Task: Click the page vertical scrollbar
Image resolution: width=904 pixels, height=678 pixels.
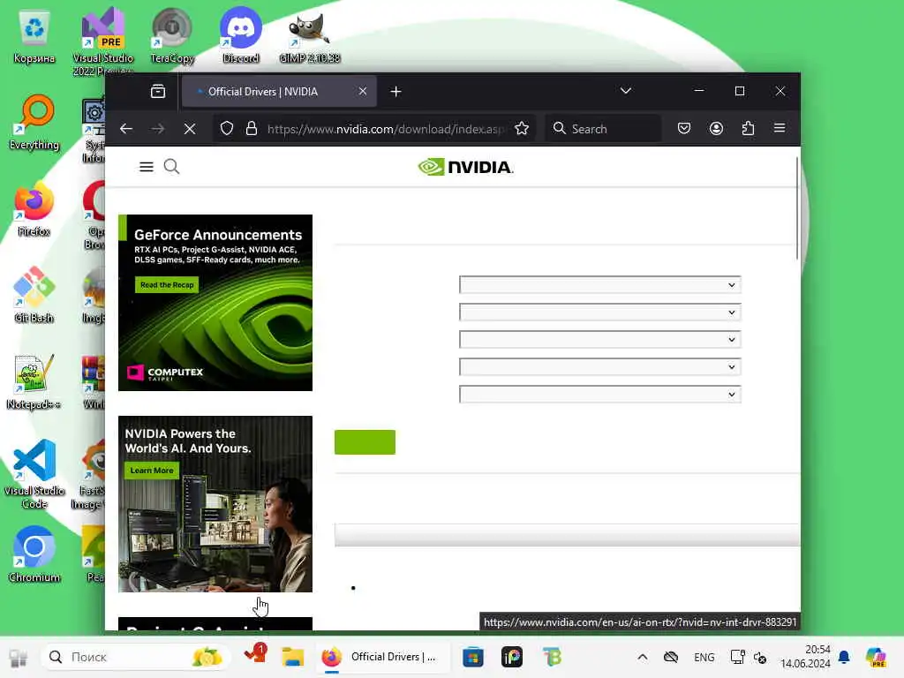Action: tap(797, 208)
